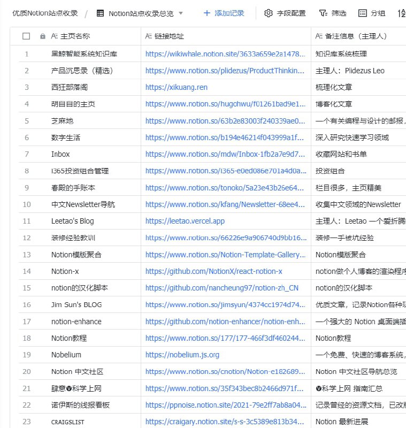This screenshot has width=406, height=428.
Task: Open the Notion-Template-Gallery link
Action: coord(225,255)
